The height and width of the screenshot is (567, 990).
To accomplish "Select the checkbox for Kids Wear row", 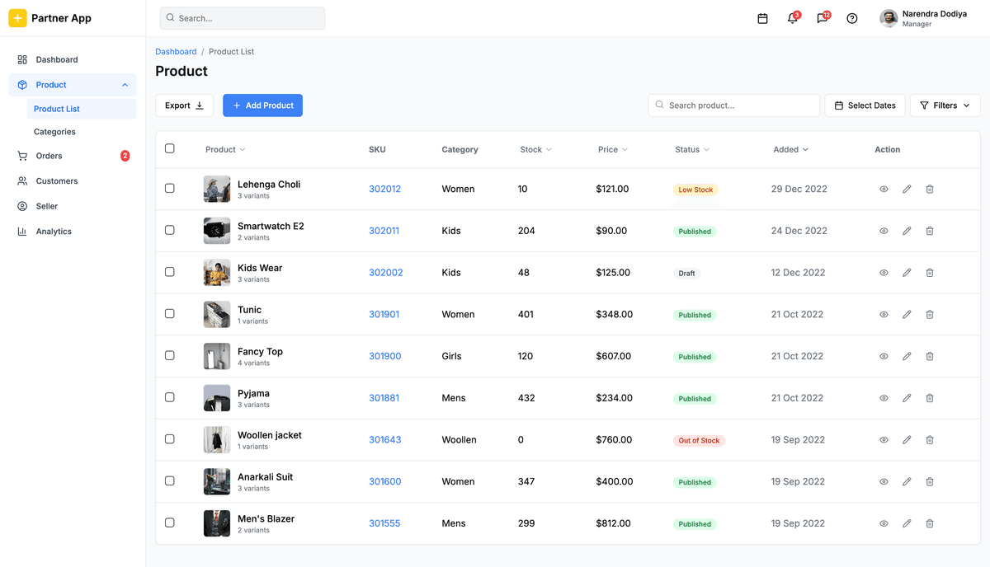I will pos(169,272).
